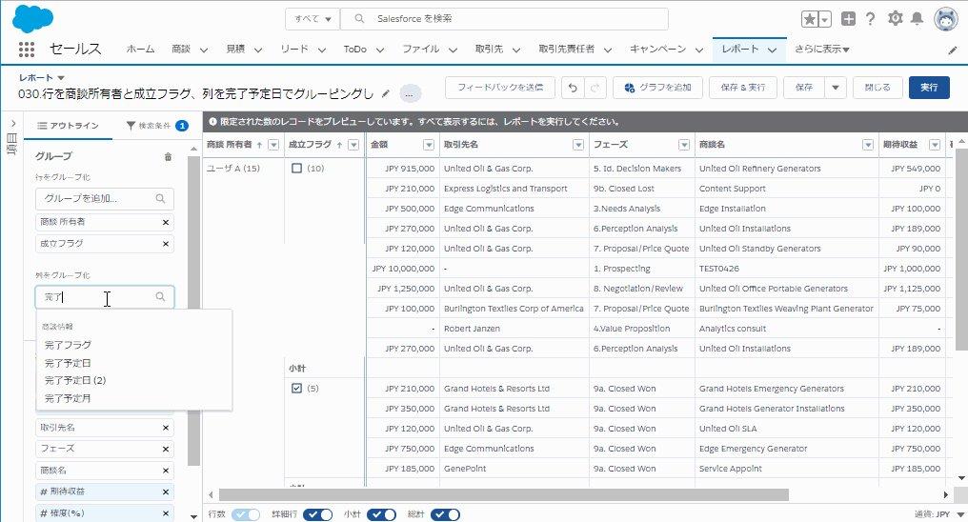Remove 商談 所有者 row group
Image resolution: width=968 pixels, height=522 pixels.
click(x=166, y=222)
